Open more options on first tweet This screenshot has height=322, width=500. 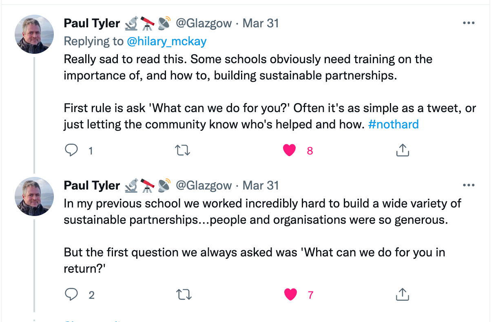point(469,23)
